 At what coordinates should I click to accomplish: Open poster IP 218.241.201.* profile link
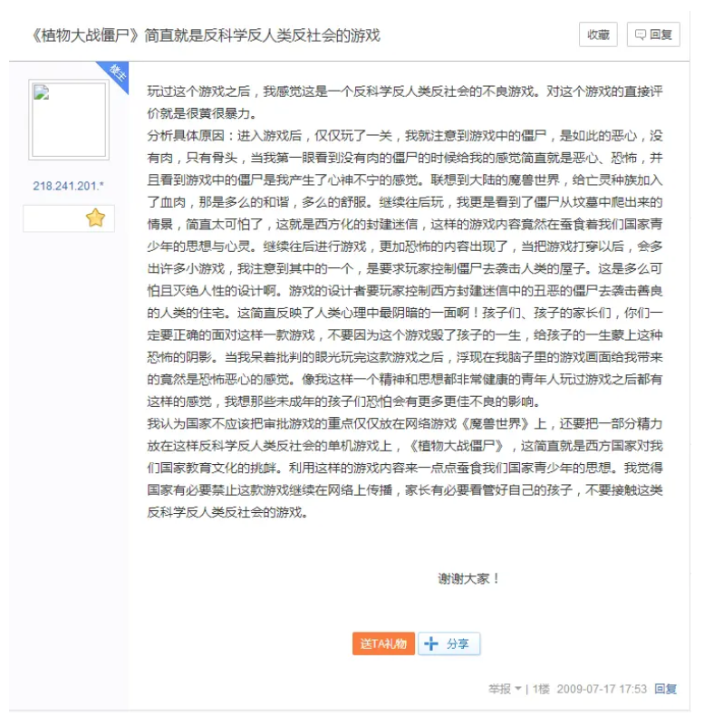pyautogui.click(x=69, y=186)
